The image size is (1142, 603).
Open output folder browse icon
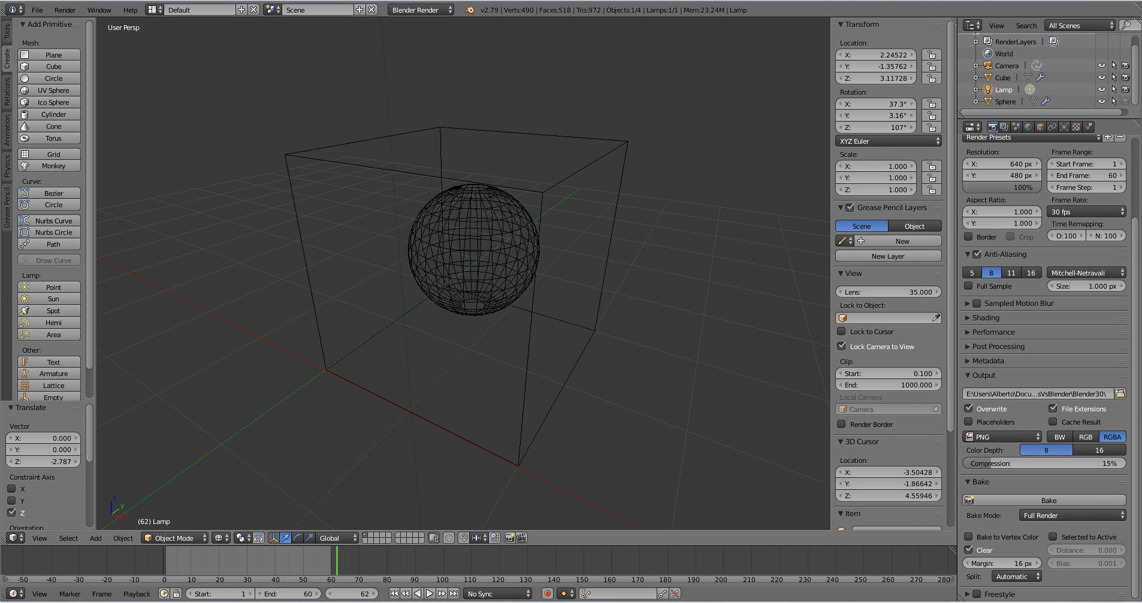click(x=1120, y=393)
